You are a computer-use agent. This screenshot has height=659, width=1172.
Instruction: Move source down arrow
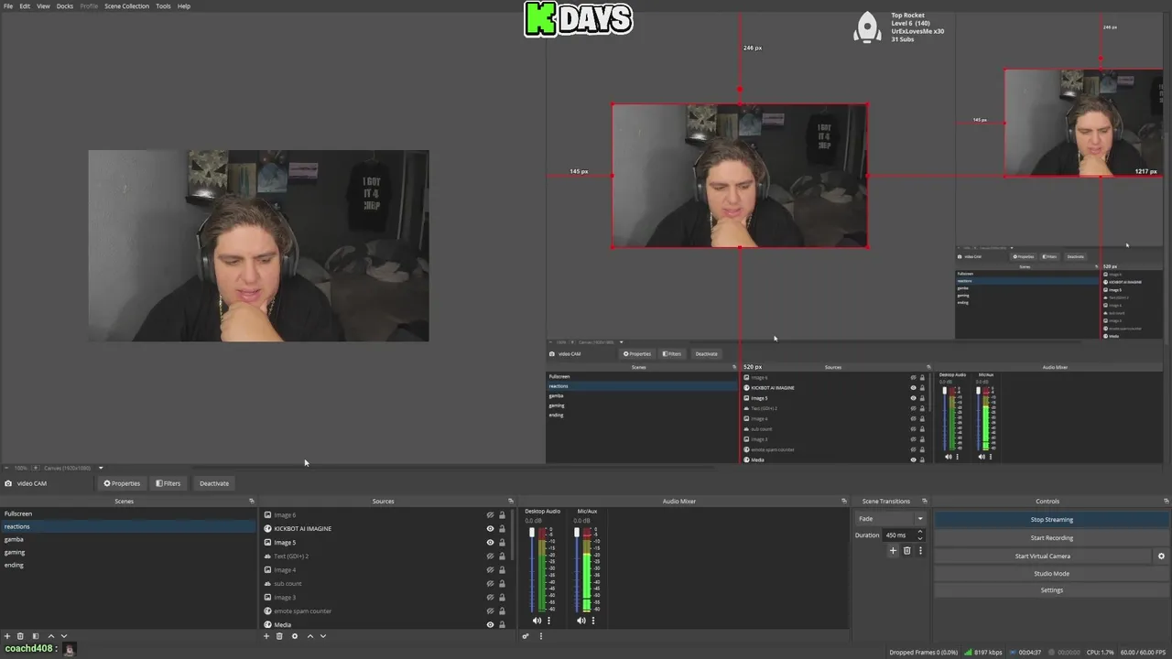[322, 636]
